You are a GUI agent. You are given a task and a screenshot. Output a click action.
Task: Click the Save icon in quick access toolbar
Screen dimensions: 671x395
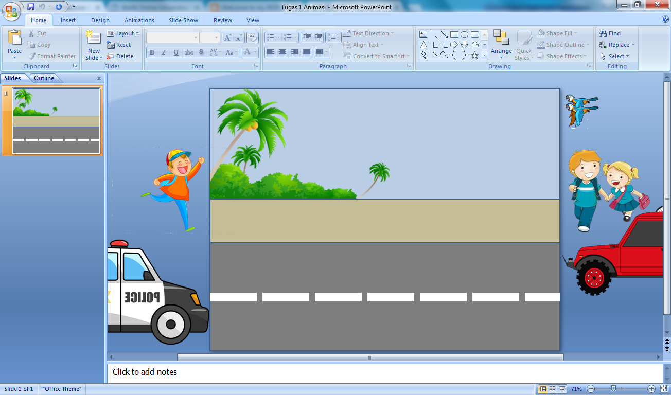click(31, 7)
